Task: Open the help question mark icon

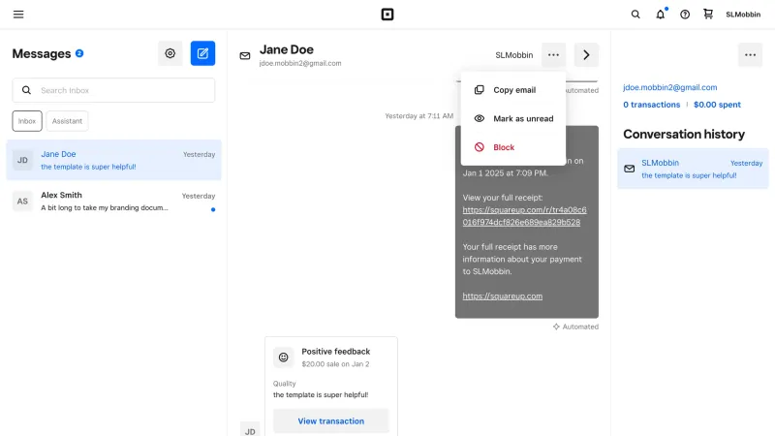Action: tap(685, 15)
